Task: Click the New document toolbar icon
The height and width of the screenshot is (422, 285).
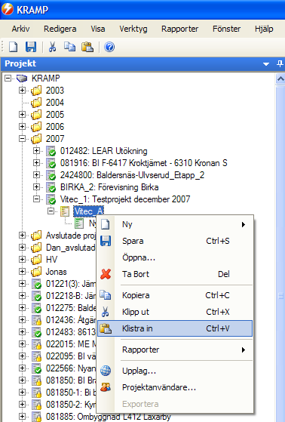Action: pos(13,47)
